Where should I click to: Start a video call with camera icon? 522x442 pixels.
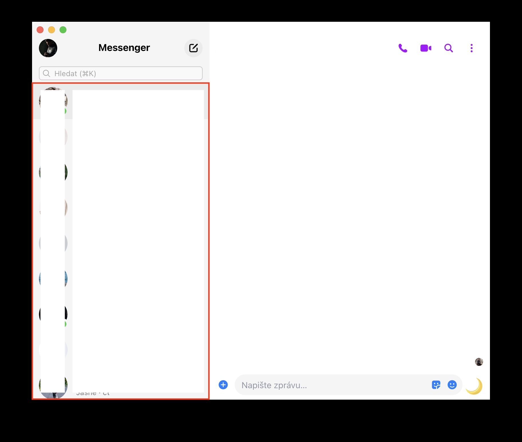(426, 48)
